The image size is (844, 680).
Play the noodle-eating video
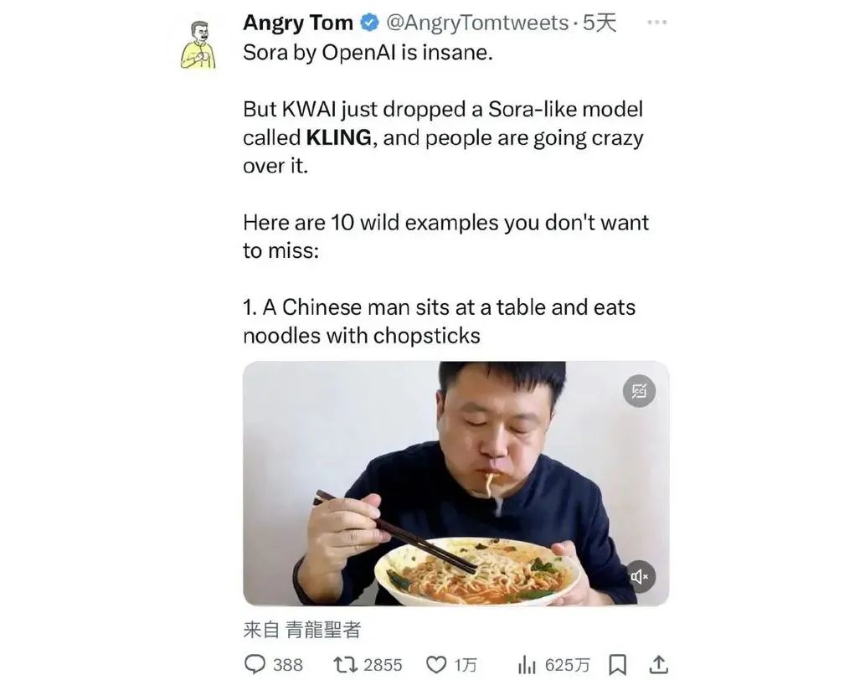[x=455, y=483]
